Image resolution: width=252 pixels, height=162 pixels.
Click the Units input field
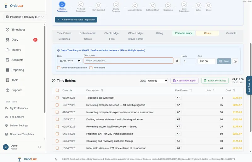[189, 61]
